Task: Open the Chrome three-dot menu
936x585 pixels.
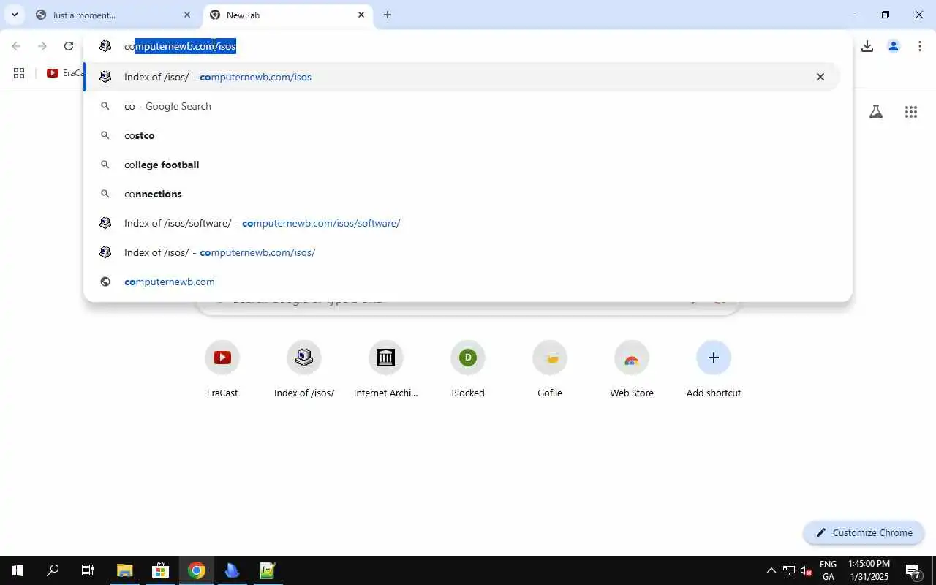Action: coord(920,46)
